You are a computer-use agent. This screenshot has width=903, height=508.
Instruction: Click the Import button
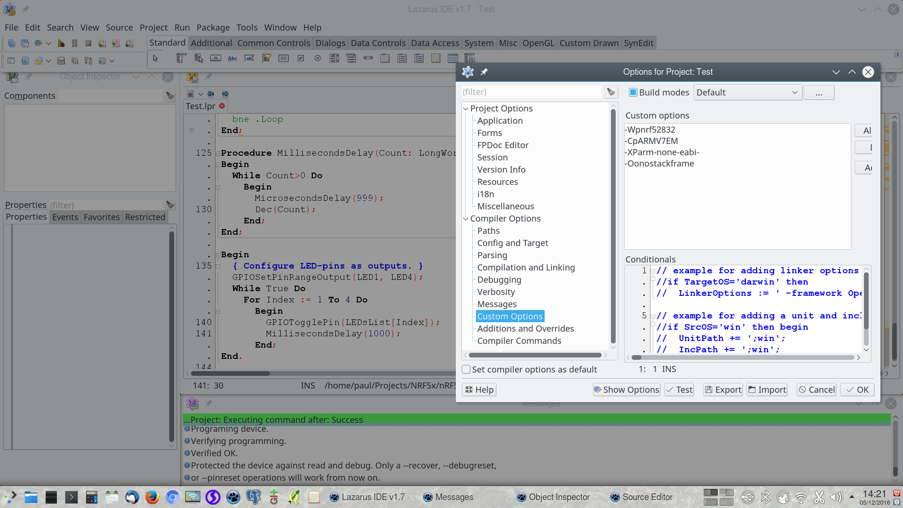(767, 390)
